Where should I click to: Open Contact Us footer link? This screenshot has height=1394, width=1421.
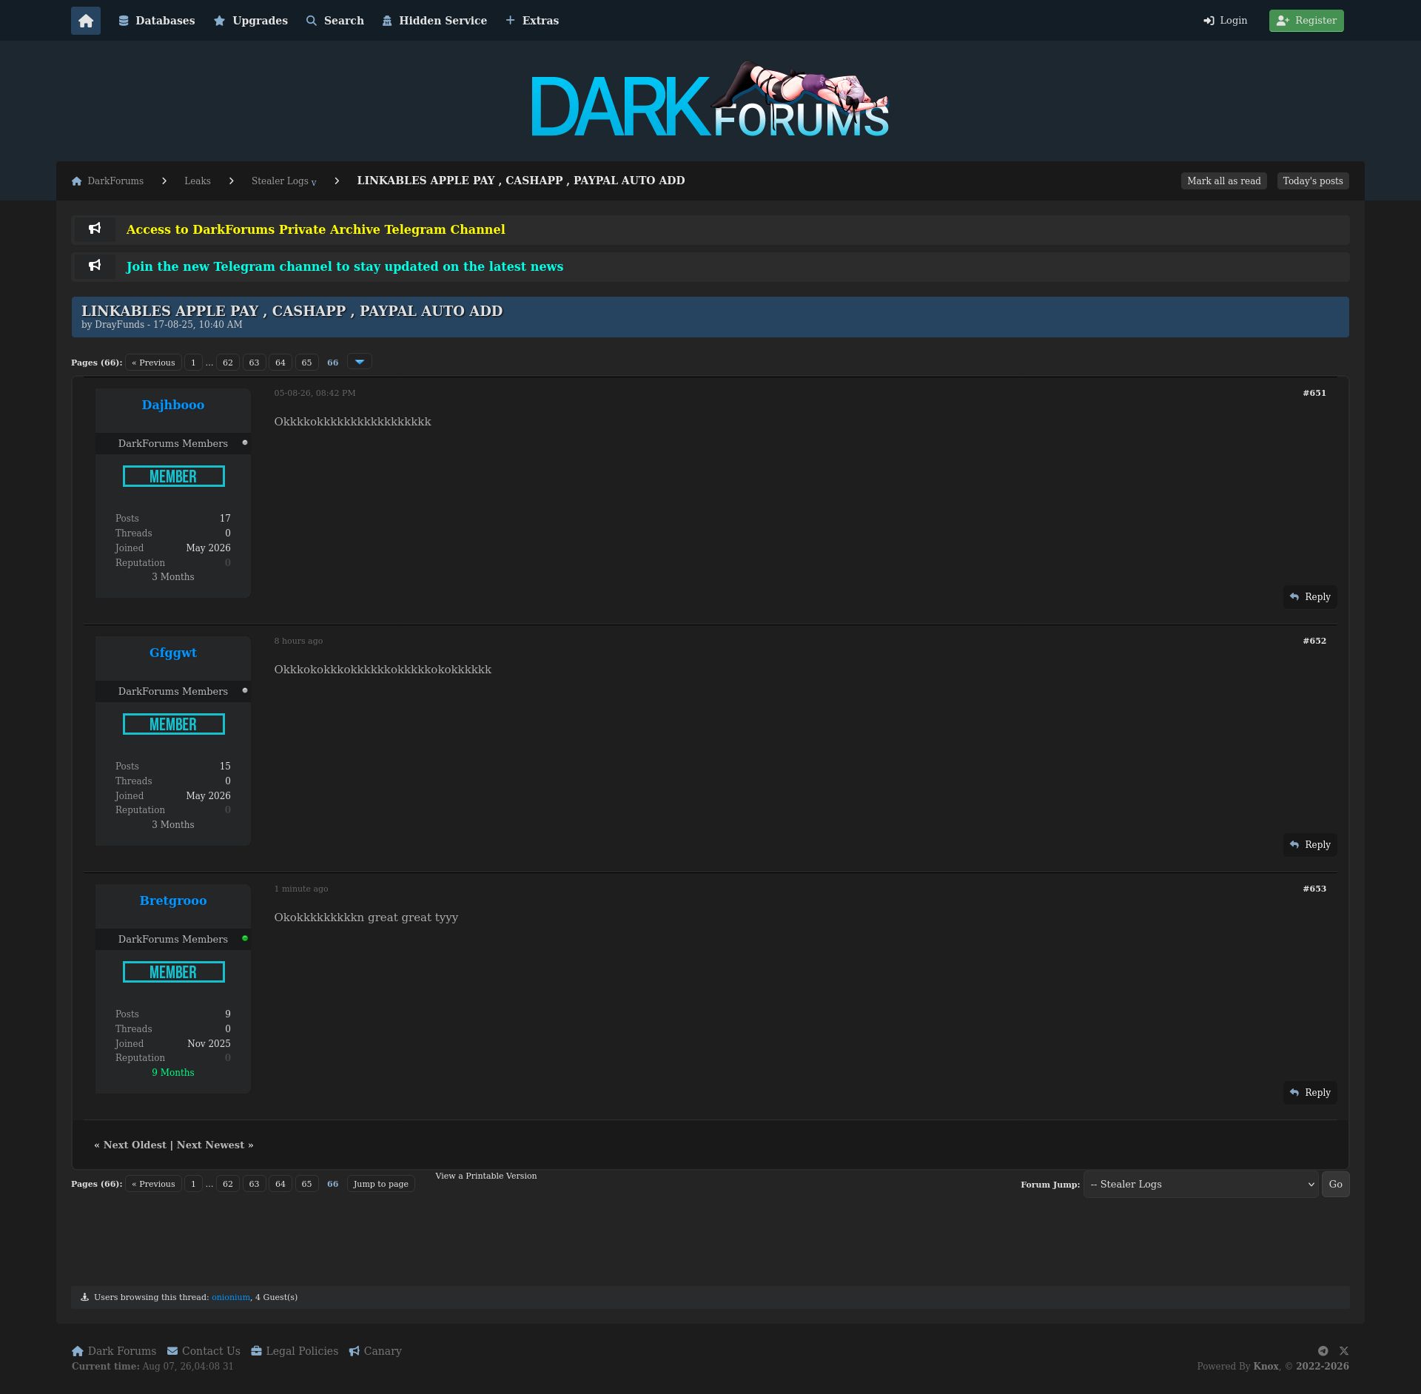tap(204, 1351)
